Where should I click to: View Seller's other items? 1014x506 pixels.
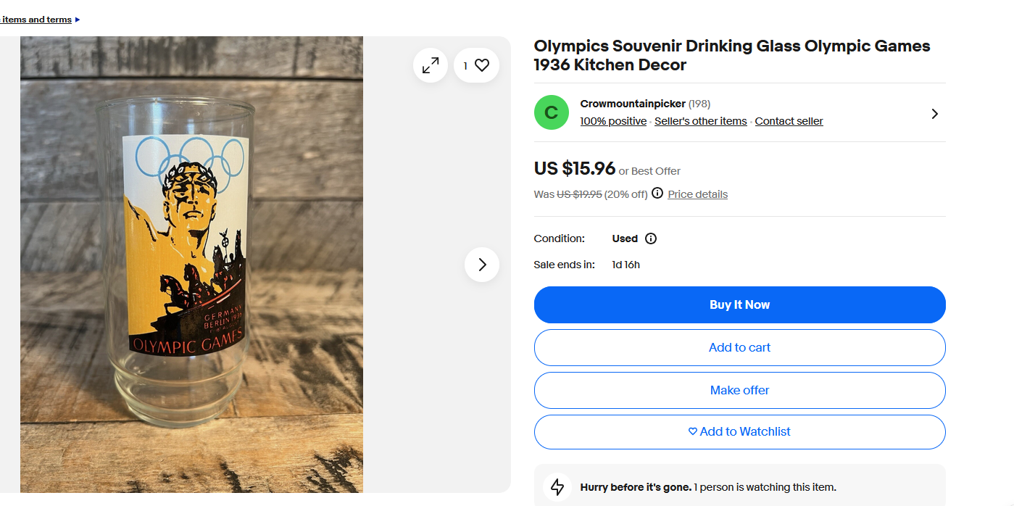pyautogui.click(x=700, y=121)
